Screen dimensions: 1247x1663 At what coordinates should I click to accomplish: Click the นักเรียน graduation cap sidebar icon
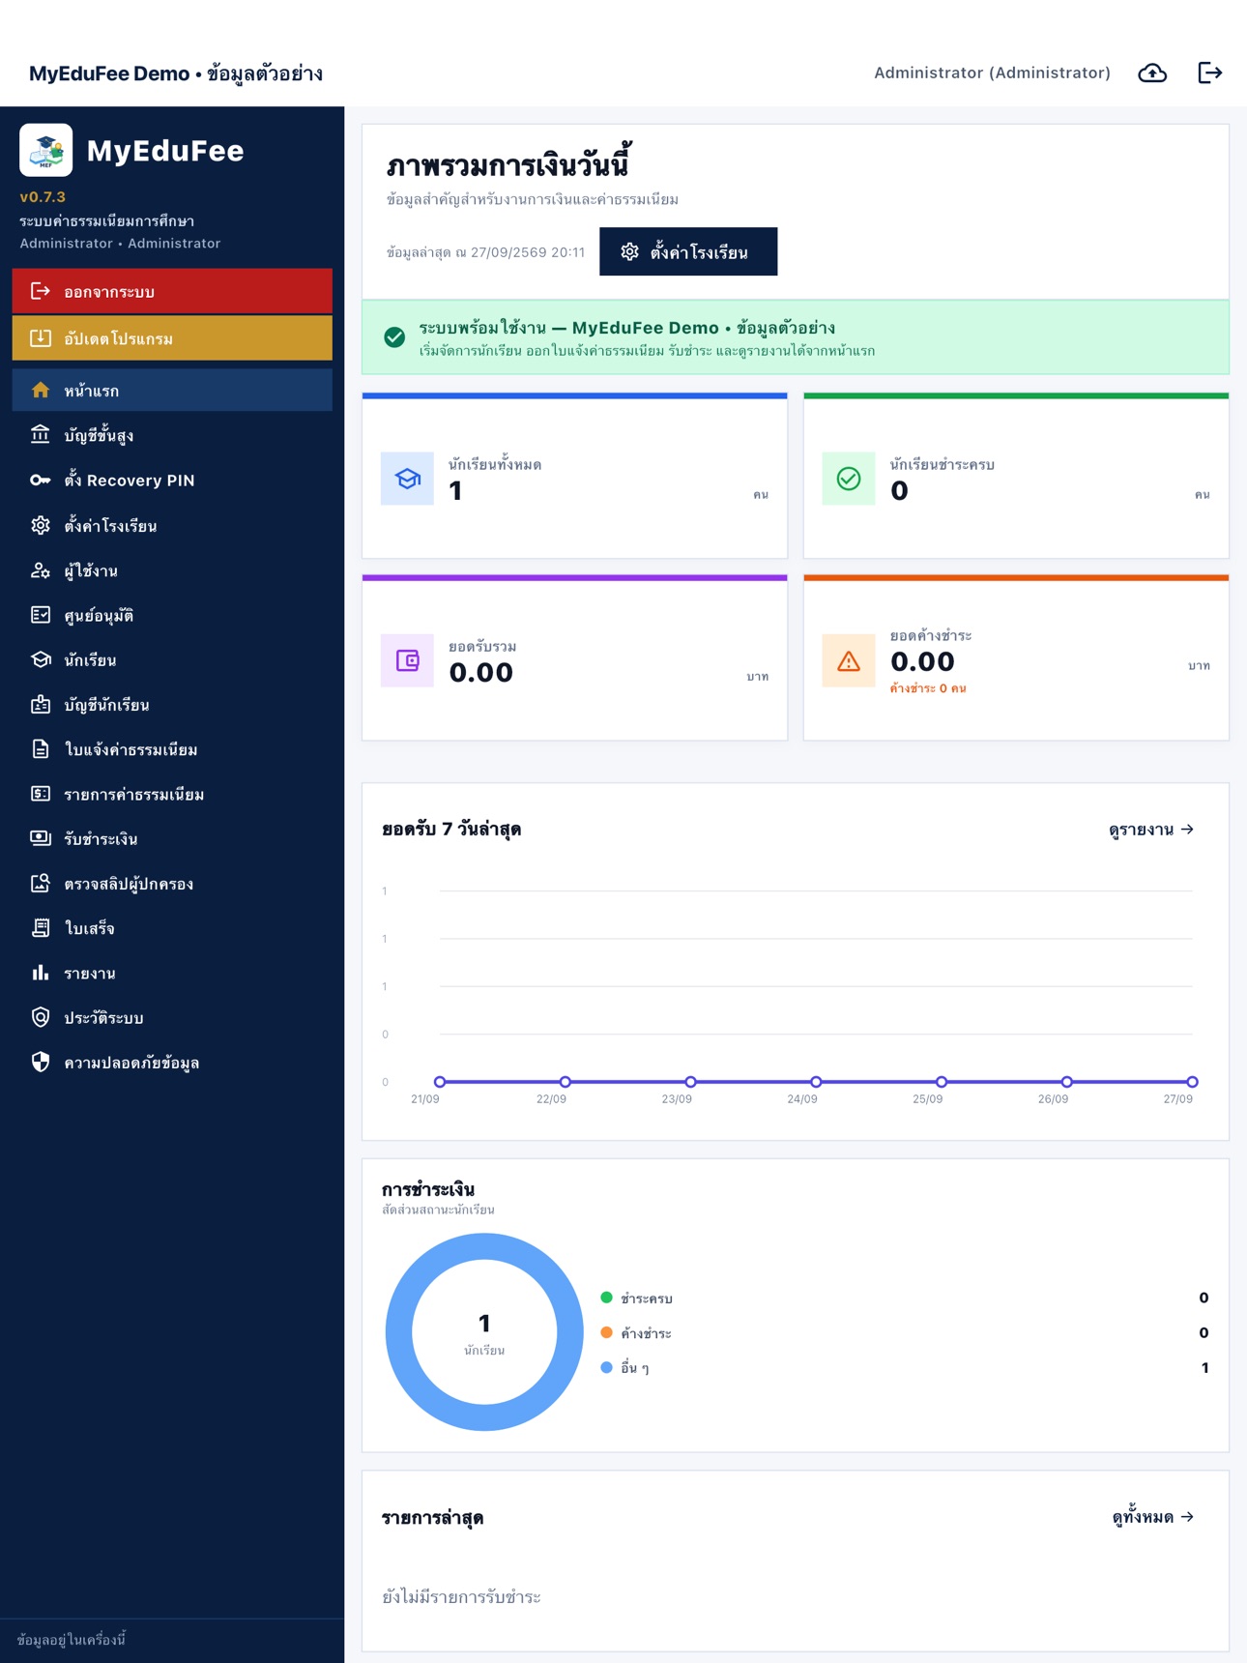pyautogui.click(x=41, y=659)
